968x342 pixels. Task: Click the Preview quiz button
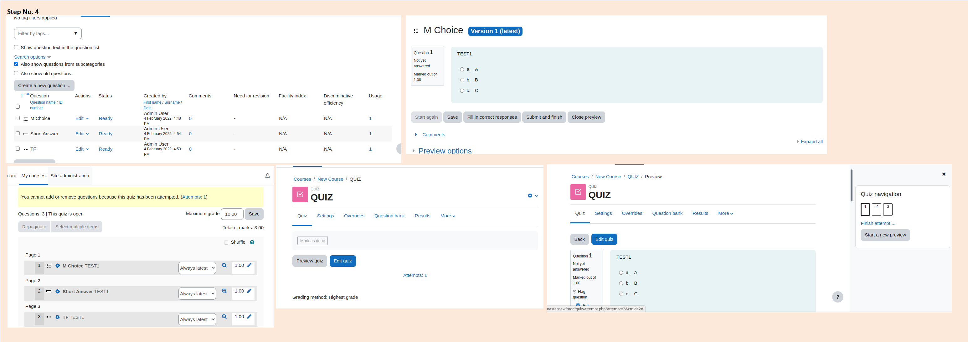tap(310, 261)
